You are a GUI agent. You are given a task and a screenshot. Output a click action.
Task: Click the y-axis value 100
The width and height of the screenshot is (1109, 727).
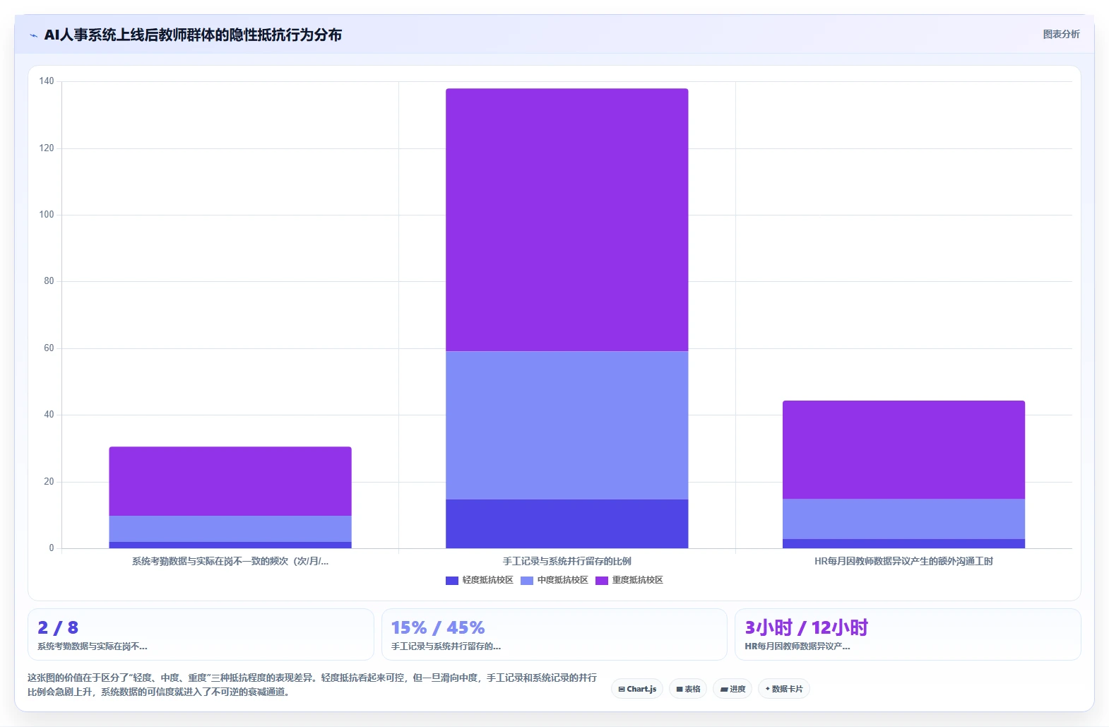[47, 215]
